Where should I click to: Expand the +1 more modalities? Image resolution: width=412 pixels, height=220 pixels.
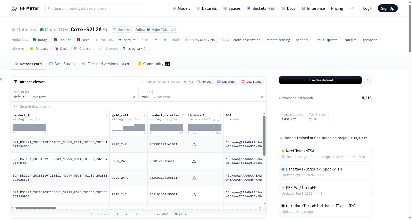pyautogui.click(x=95, y=40)
